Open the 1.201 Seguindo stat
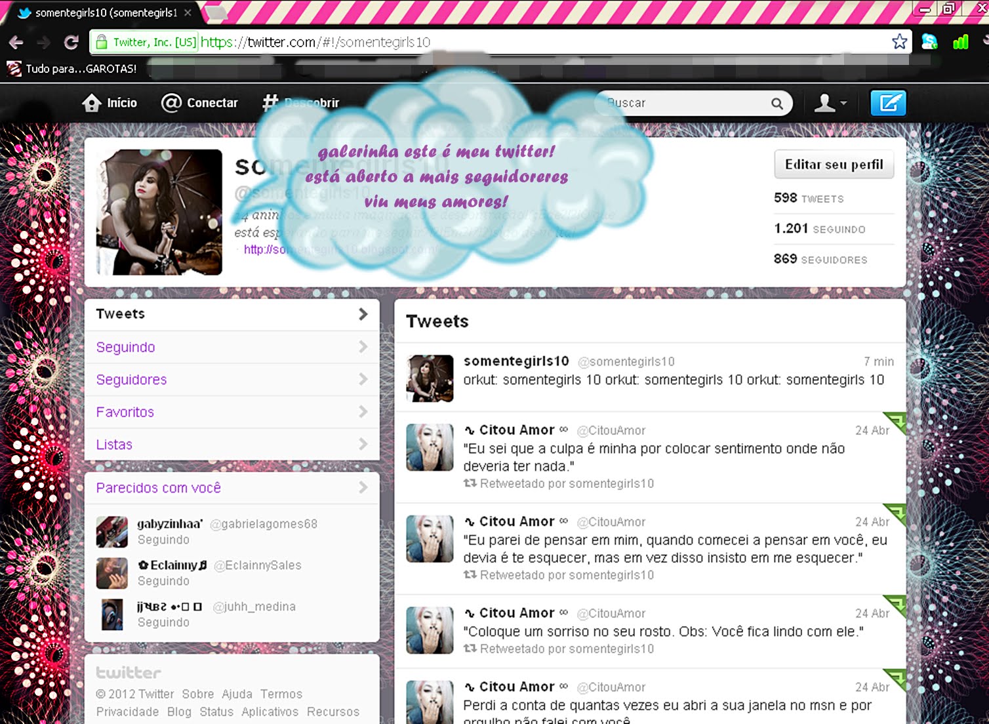This screenshot has width=989, height=724. click(819, 229)
